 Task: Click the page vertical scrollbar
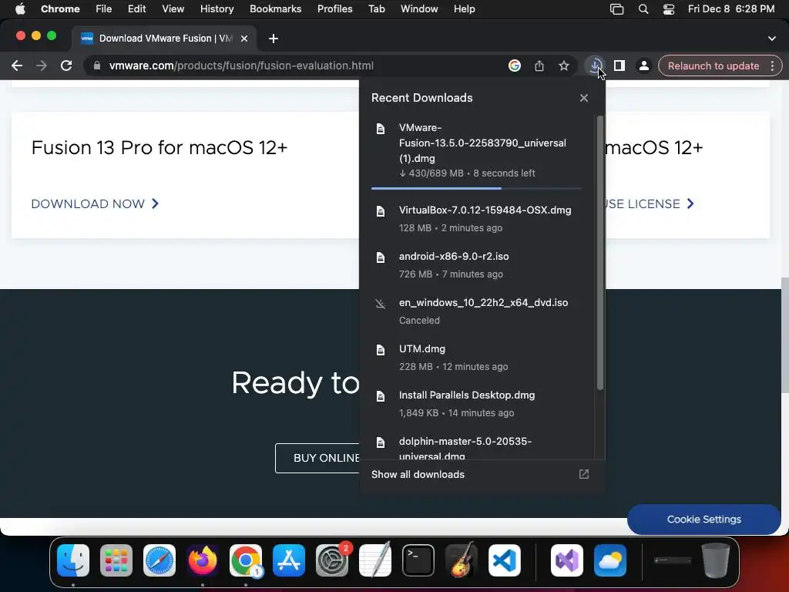[x=785, y=335]
